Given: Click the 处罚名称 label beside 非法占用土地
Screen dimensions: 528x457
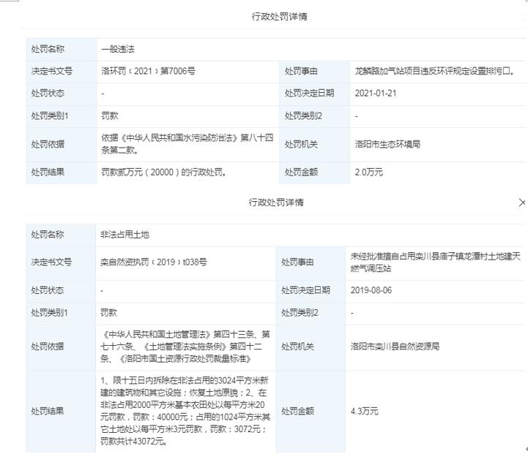Looking at the screenshot, I should 47,235.
